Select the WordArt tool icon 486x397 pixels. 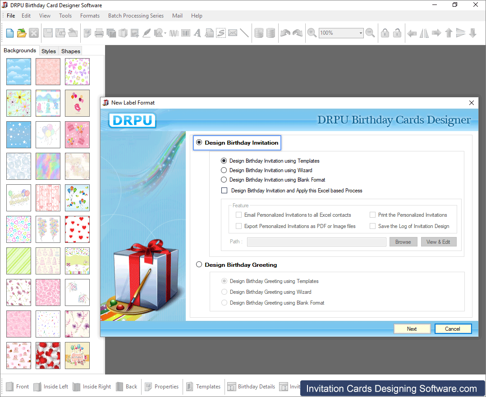(174, 33)
